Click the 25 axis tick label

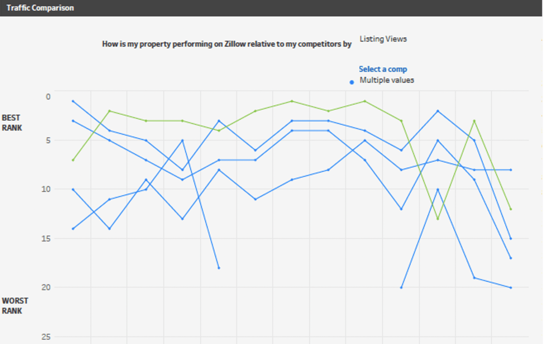click(x=46, y=337)
